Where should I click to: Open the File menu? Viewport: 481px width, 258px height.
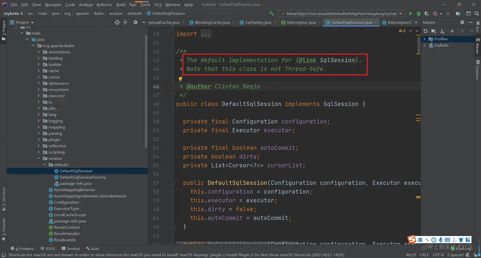coord(14,5)
